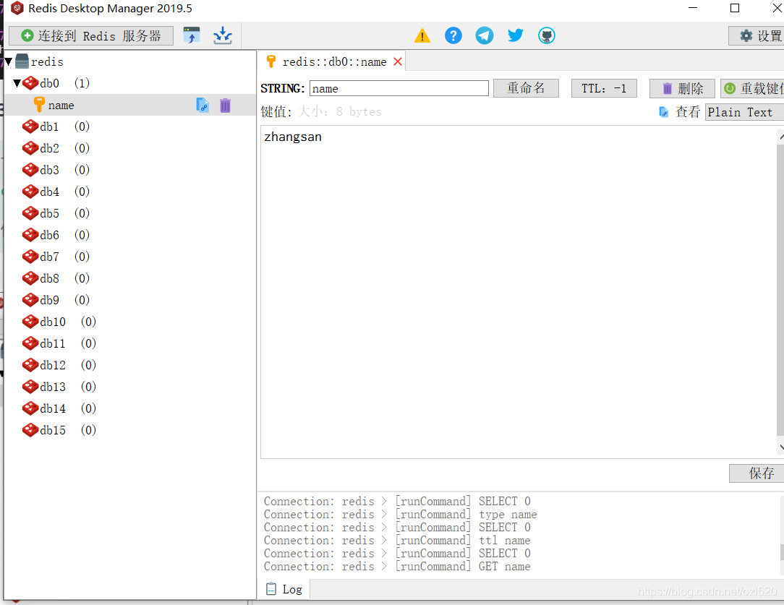The image size is (784, 605).
Task: Click the redis server connection icon
Action: [22, 61]
